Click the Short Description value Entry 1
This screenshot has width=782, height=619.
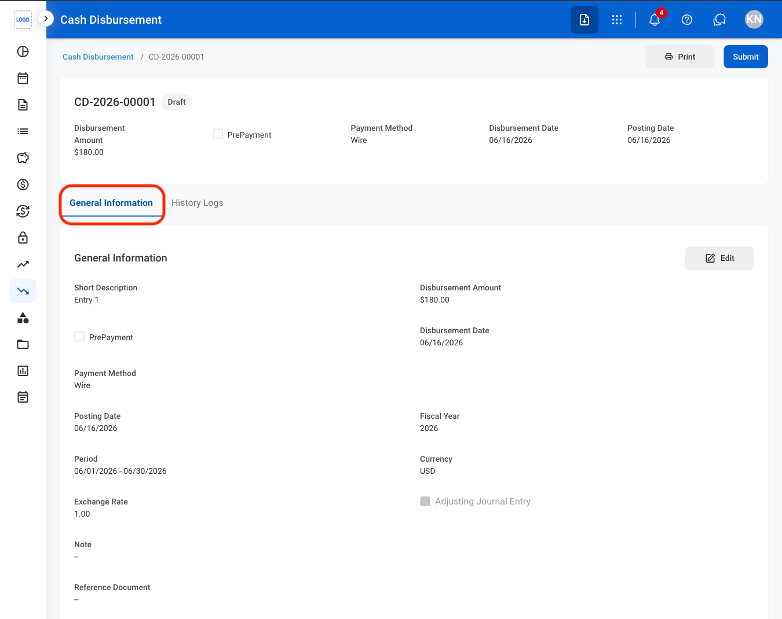[86, 300]
